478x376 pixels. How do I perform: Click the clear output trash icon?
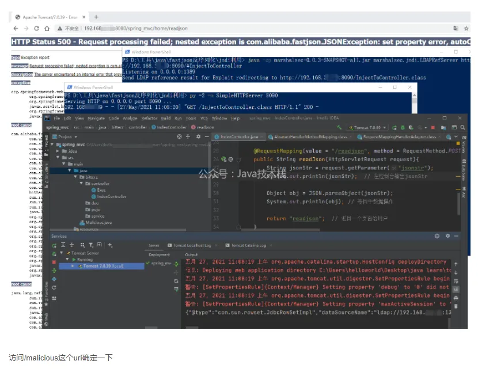456,306
